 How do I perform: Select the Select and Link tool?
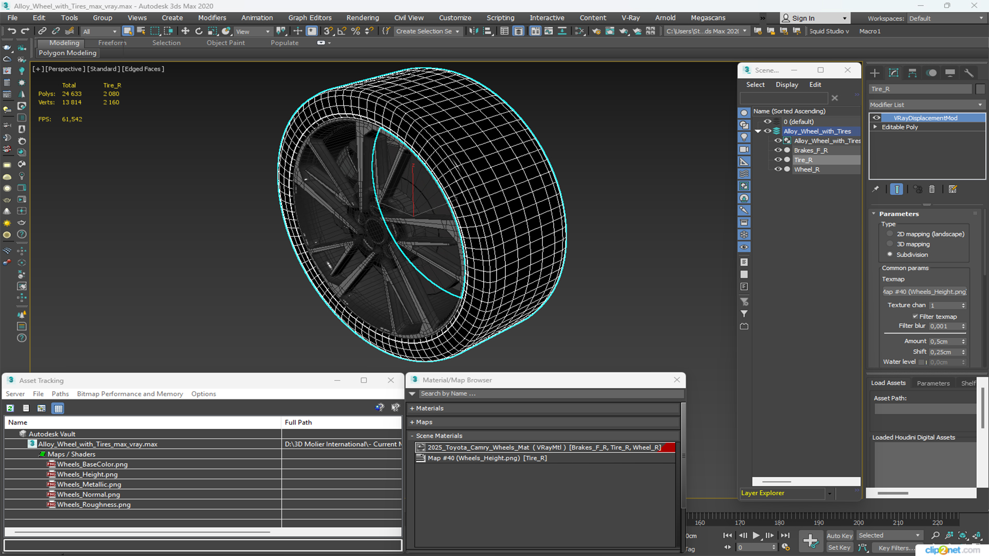click(43, 31)
